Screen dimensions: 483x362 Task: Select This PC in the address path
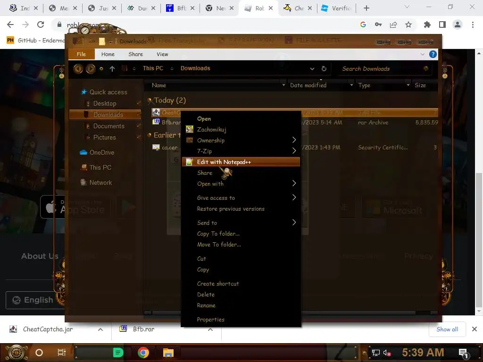tap(153, 68)
